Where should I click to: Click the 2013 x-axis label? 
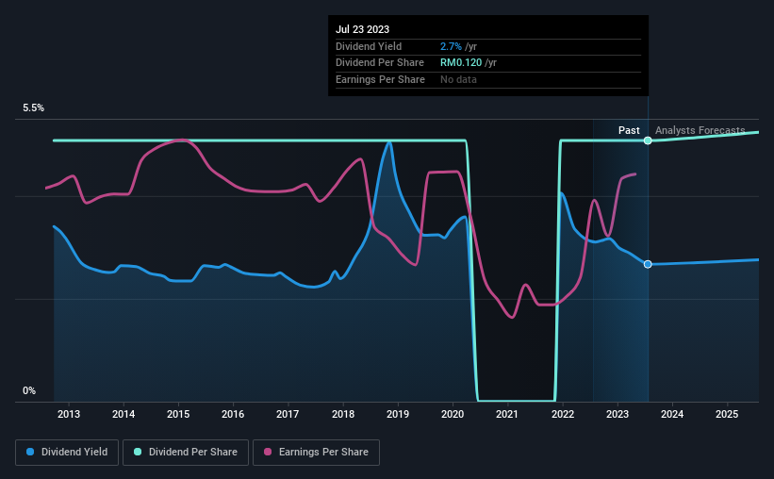click(69, 414)
